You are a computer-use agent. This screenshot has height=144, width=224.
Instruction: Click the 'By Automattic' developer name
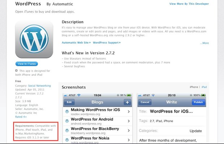(60, 4)
